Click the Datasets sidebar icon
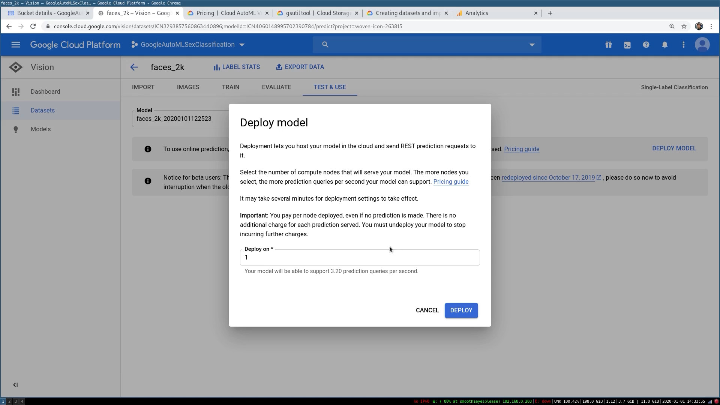Screen dimensions: 720x405 click(x=16, y=110)
